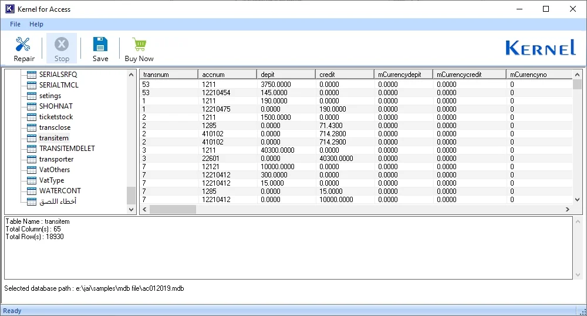Click the transnum column header
The height and width of the screenshot is (316, 587).
(x=169, y=75)
